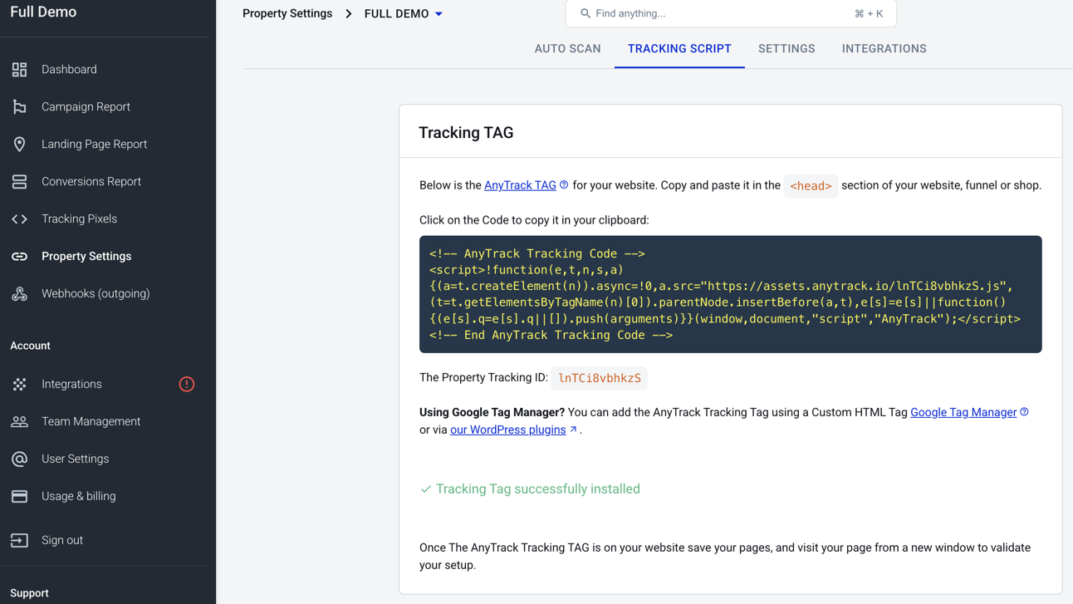Click the Webhooks (outgoing) icon
The height and width of the screenshot is (604, 1073).
(x=19, y=294)
